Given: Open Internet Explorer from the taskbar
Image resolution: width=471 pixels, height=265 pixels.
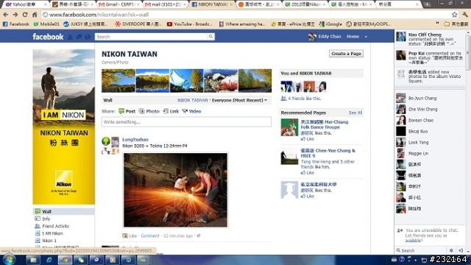Looking at the screenshot, I should (x=49, y=260).
